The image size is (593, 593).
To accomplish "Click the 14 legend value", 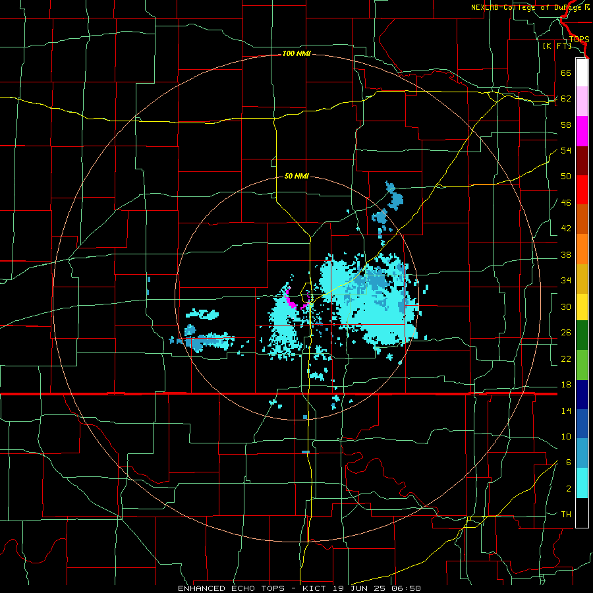I will point(566,410).
